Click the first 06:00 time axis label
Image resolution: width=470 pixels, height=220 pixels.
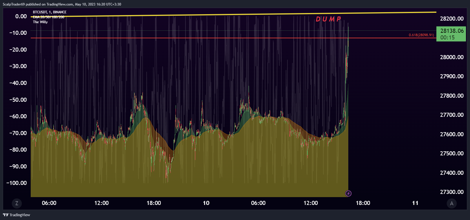tap(49, 203)
